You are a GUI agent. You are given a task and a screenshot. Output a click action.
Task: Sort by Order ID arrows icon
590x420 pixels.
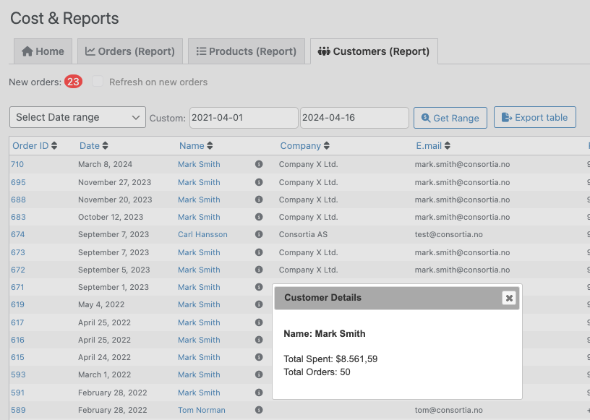click(54, 145)
